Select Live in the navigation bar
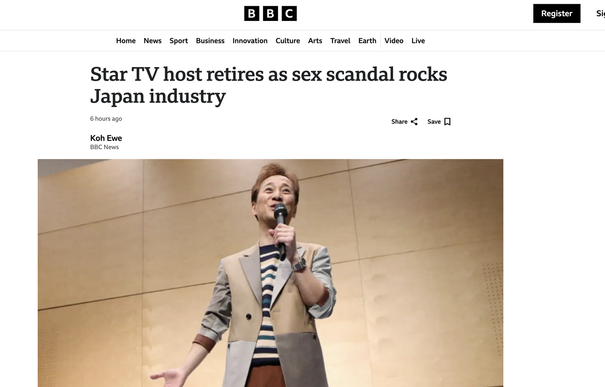Screen dimensions: 605x387 click(418, 41)
